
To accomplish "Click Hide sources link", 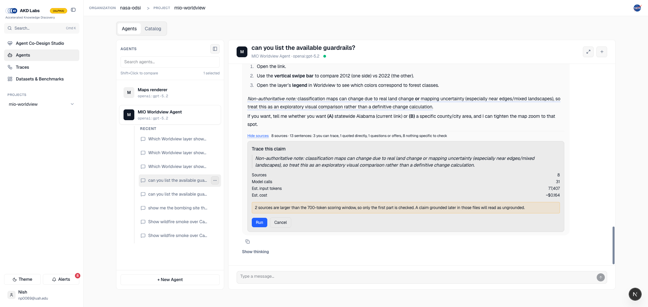I will pos(258,136).
